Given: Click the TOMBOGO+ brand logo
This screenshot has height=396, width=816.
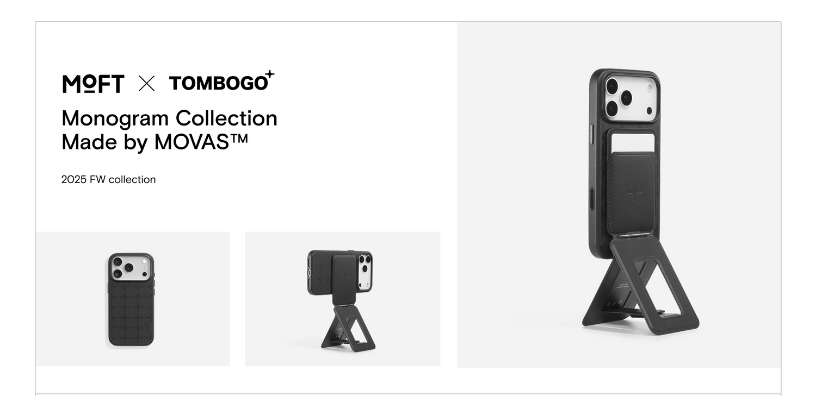Looking at the screenshot, I should [x=222, y=81].
